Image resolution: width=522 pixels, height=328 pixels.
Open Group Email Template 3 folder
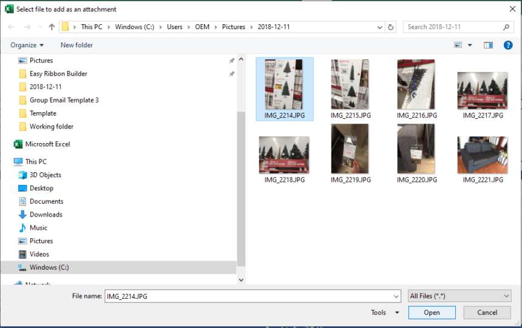(x=64, y=100)
